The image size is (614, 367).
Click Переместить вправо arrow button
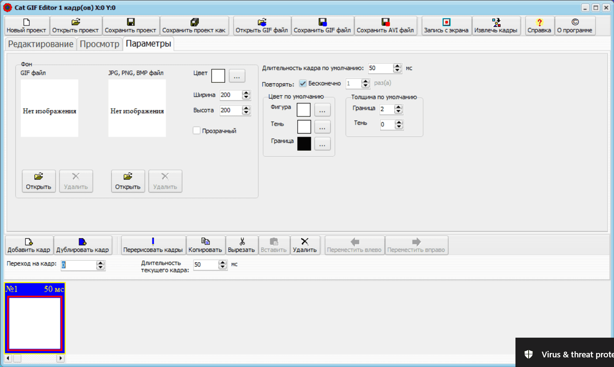416,245
